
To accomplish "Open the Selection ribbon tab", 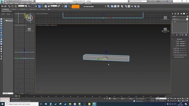I will click(x=23, y=9).
